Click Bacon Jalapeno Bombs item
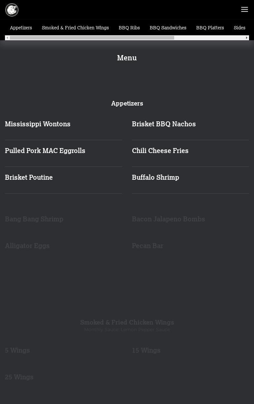The image size is (254, 404). (x=168, y=219)
